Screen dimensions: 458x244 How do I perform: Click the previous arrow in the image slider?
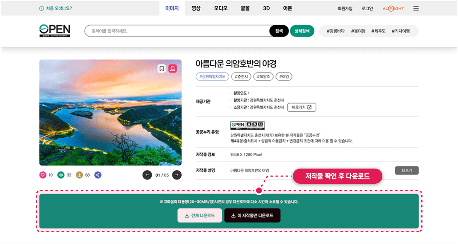pyautogui.click(x=147, y=174)
